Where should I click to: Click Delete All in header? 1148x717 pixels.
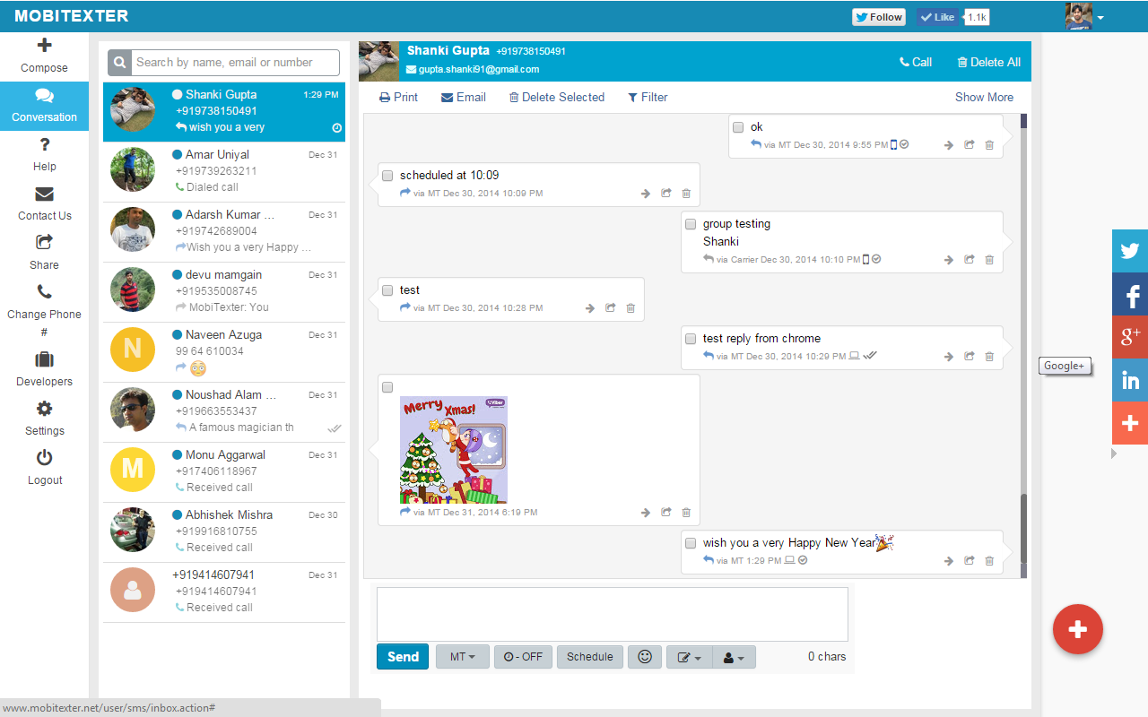click(x=988, y=62)
